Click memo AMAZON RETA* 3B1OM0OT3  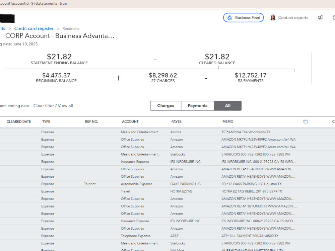coord(259,206)
